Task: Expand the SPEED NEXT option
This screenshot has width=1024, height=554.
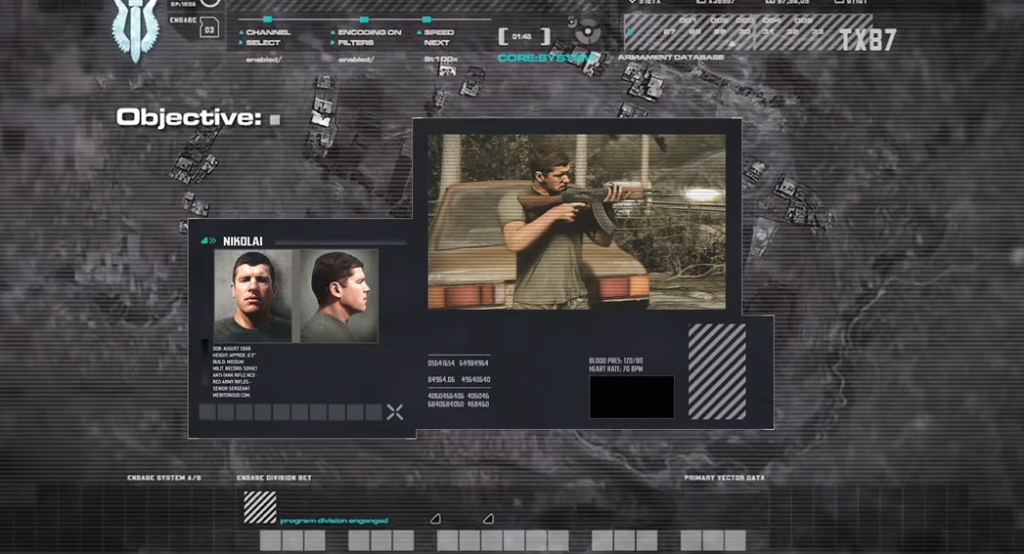Action: tap(437, 37)
